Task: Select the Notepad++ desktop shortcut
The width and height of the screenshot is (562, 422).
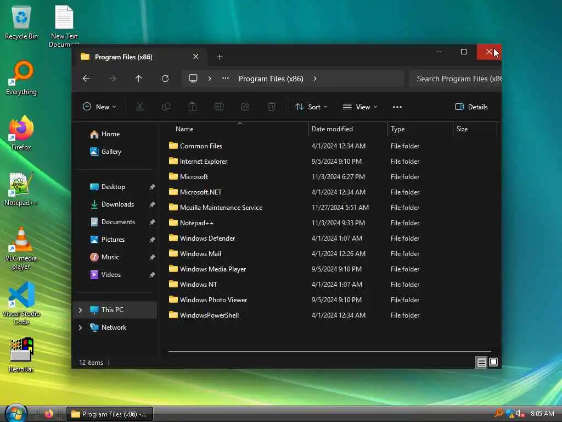Action: point(21,189)
